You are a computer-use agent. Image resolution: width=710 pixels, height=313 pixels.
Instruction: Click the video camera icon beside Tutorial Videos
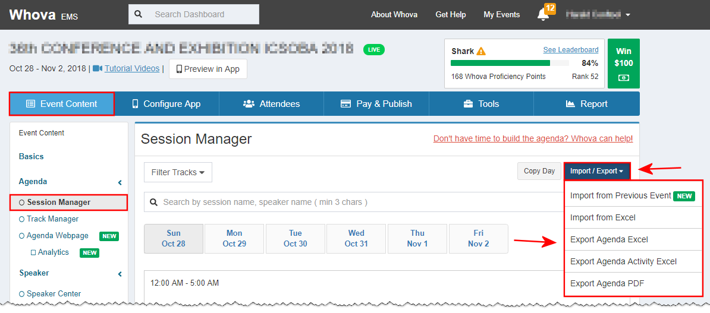98,69
